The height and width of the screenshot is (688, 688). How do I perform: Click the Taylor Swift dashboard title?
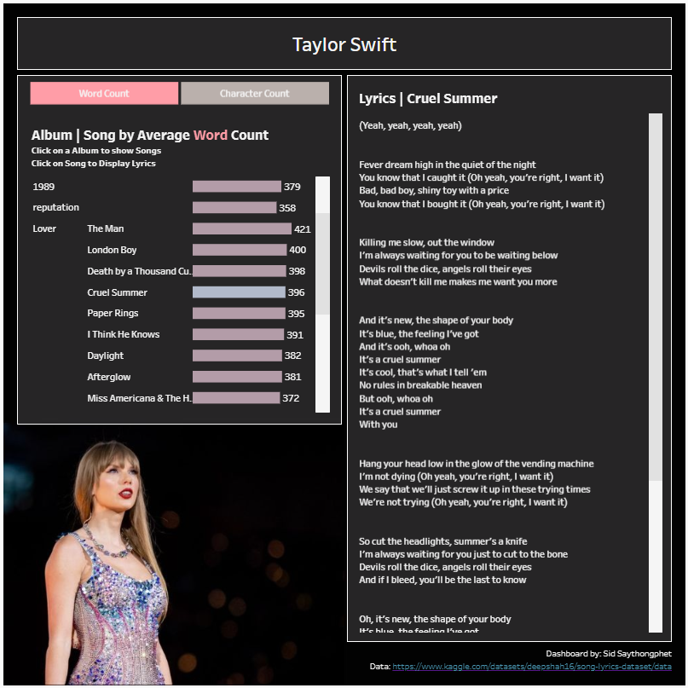pyautogui.click(x=344, y=44)
